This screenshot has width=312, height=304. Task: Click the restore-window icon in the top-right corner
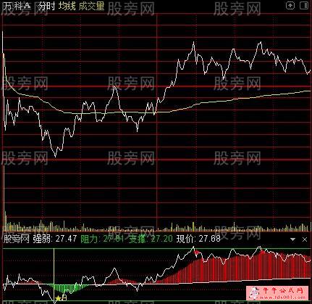(x=290, y=6)
